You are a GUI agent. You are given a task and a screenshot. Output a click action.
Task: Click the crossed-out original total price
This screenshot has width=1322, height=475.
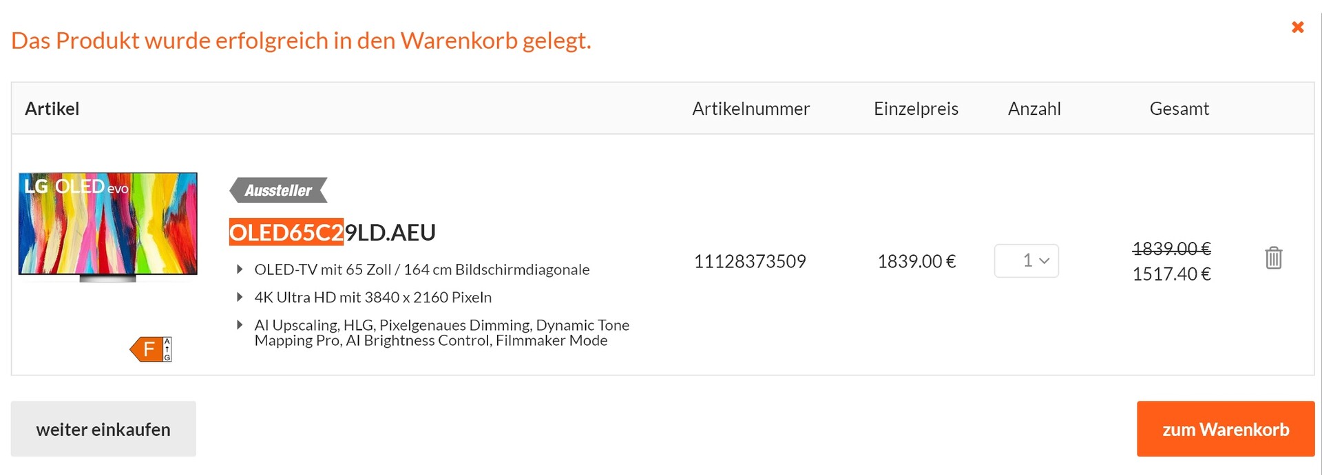pos(1171,248)
